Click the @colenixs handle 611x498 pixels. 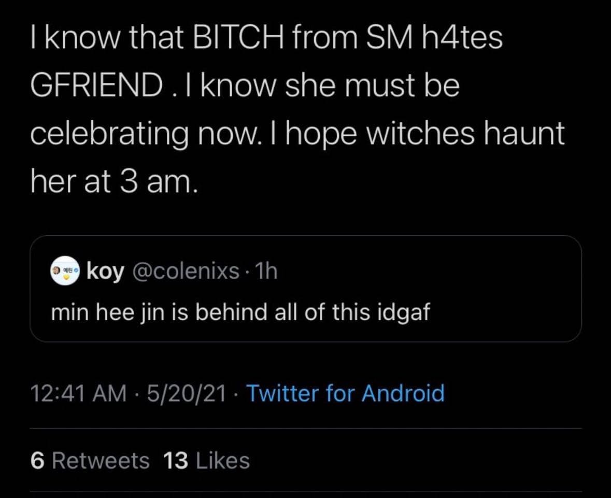pos(187,271)
